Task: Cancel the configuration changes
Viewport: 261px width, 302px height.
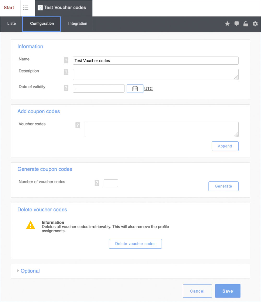Action: pyautogui.click(x=197, y=291)
